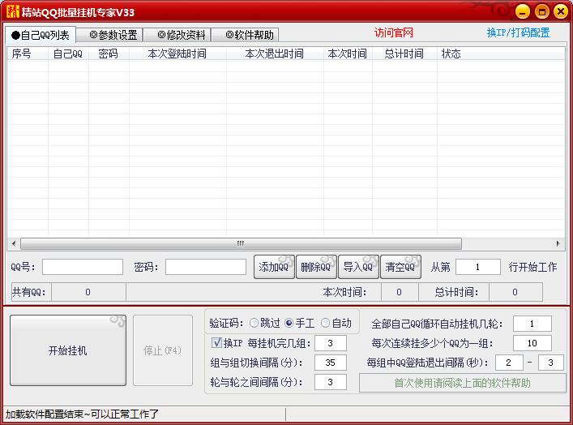
Task: Open the 修改资料 tab
Action: [x=177, y=35]
